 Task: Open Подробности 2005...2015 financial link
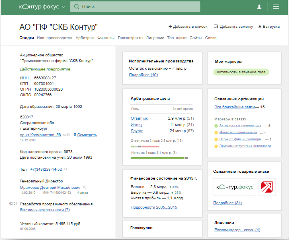pyautogui.click(x=154, y=207)
